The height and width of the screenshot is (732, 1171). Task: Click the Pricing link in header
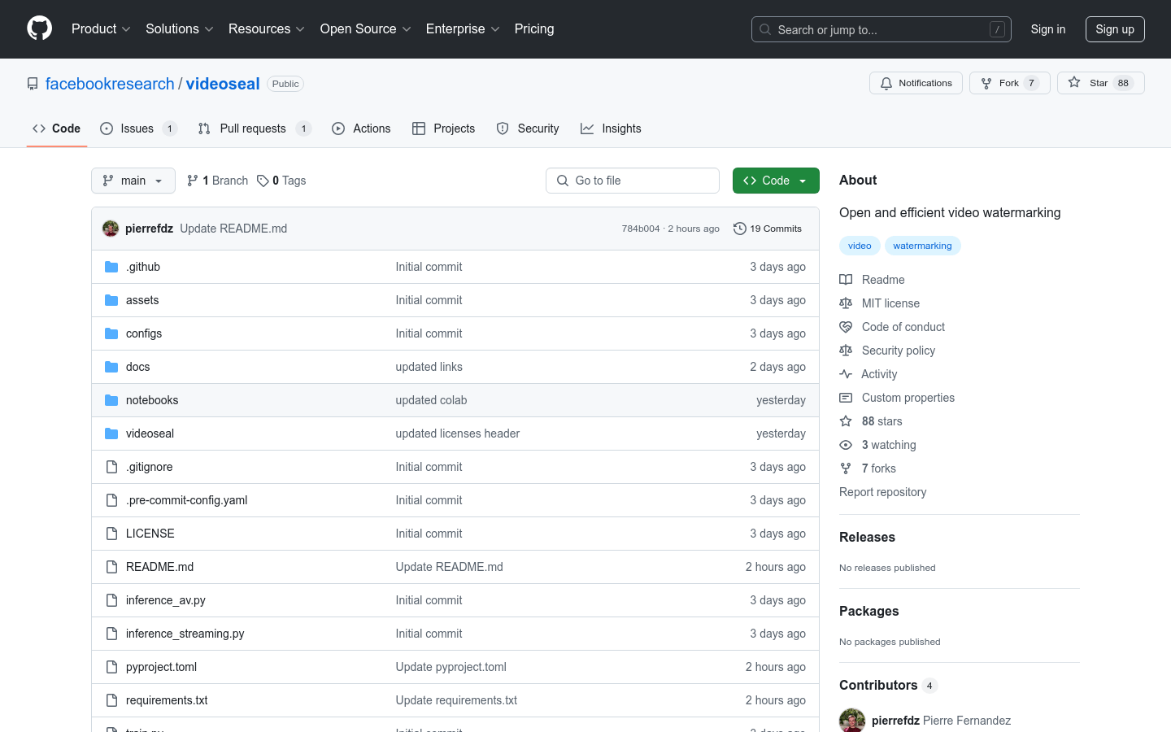tap(534, 29)
